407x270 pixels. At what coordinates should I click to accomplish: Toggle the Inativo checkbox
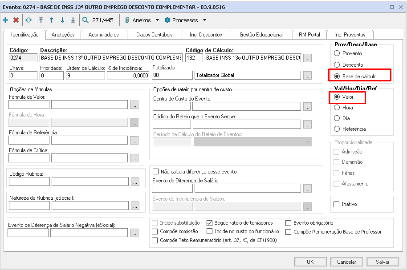tap(336, 204)
